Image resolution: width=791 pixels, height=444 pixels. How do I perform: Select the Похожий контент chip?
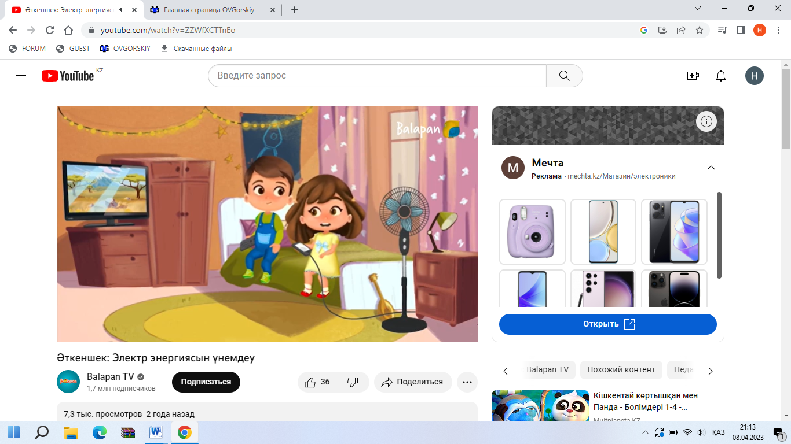(x=621, y=369)
